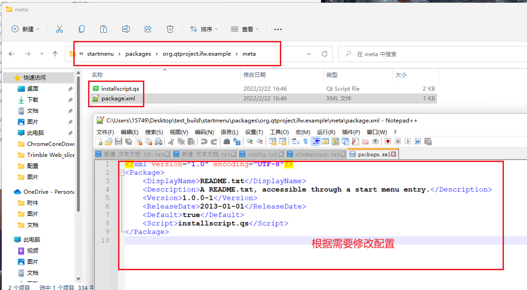Image resolution: width=527 pixels, height=290 pixels.
Task: Click the Find binoculars icon in Notepad++
Action: [226, 141]
